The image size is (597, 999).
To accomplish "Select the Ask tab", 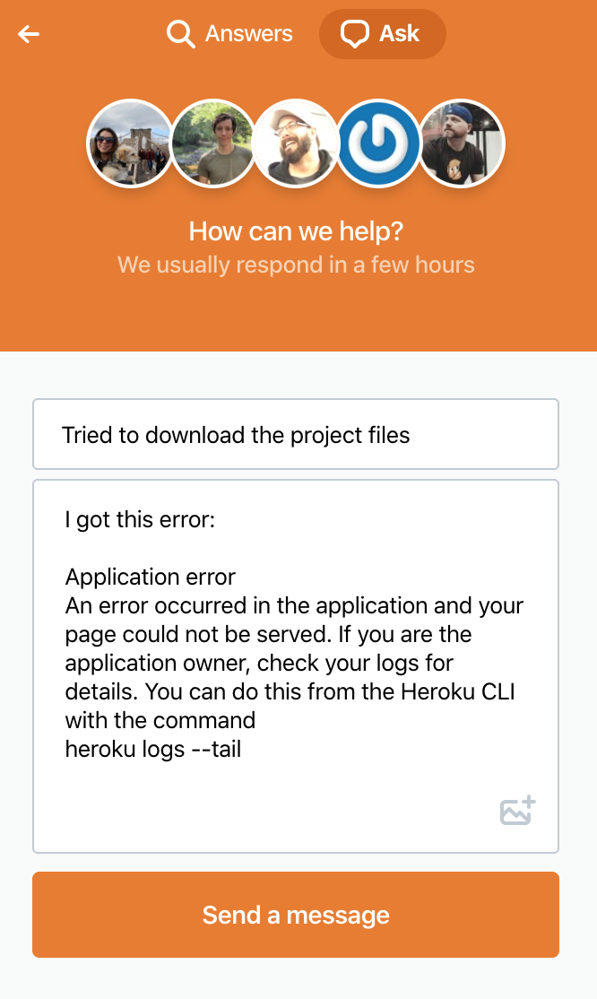I will [x=382, y=34].
